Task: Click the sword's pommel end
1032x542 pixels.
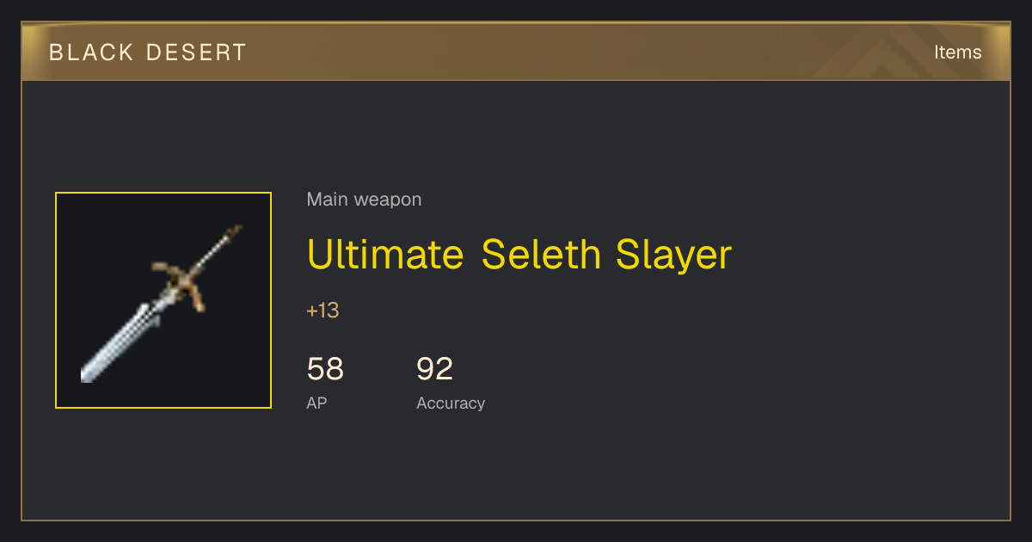Action: pos(234,232)
